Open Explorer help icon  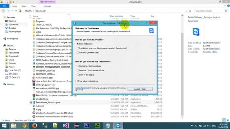pos(229,6)
